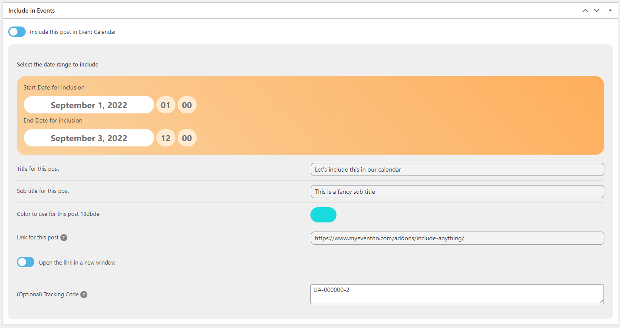The image size is (620, 328).
Task: Click the Title for this post input
Action: 457,169
